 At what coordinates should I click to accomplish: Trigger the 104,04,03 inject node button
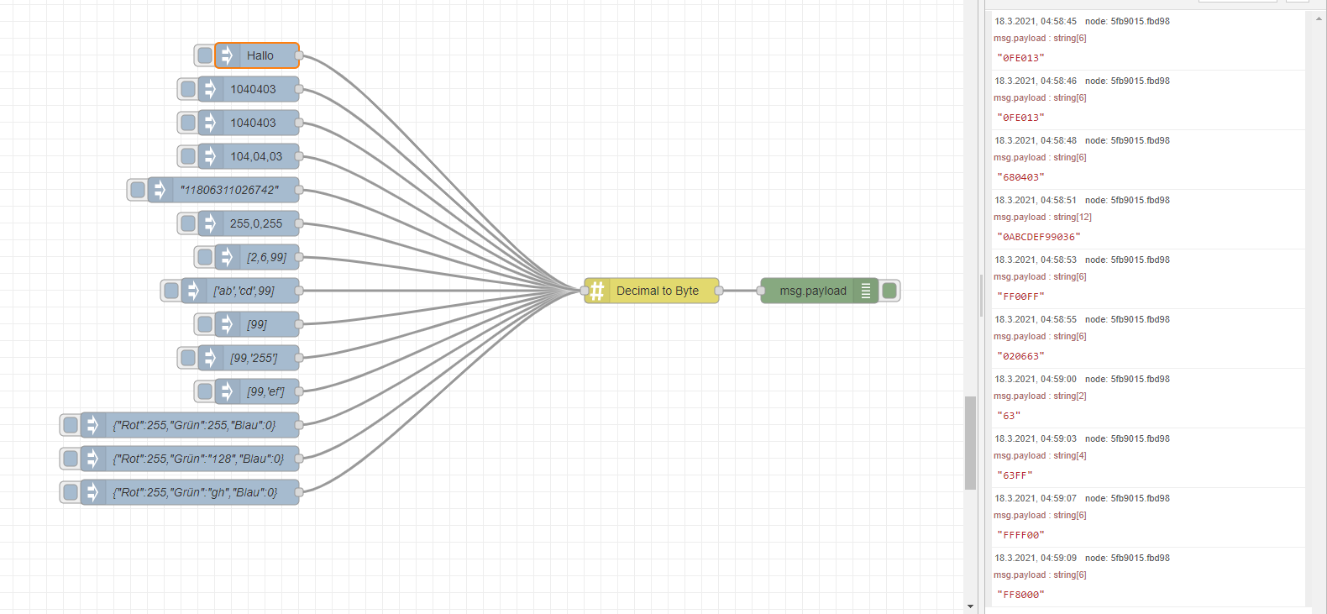point(188,156)
